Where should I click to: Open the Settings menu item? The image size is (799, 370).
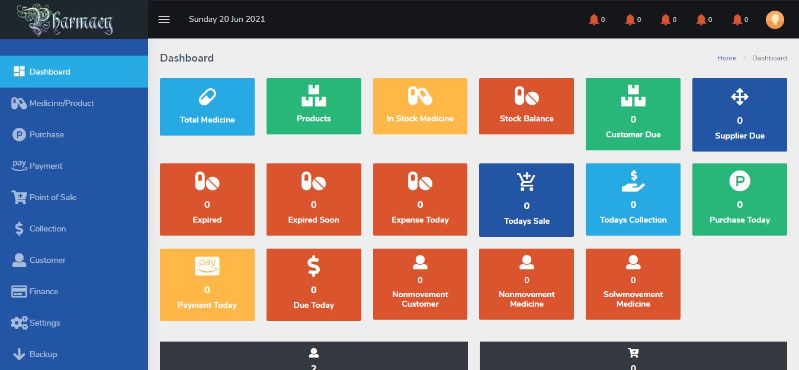coord(74,323)
